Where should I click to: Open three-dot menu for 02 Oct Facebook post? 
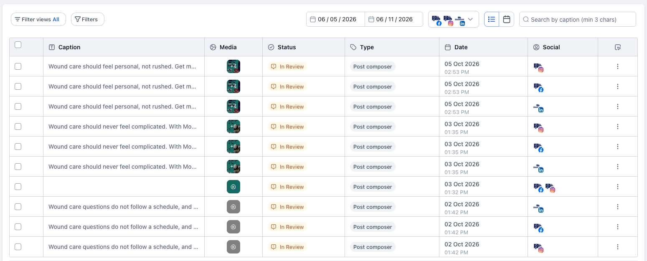(618, 227)
